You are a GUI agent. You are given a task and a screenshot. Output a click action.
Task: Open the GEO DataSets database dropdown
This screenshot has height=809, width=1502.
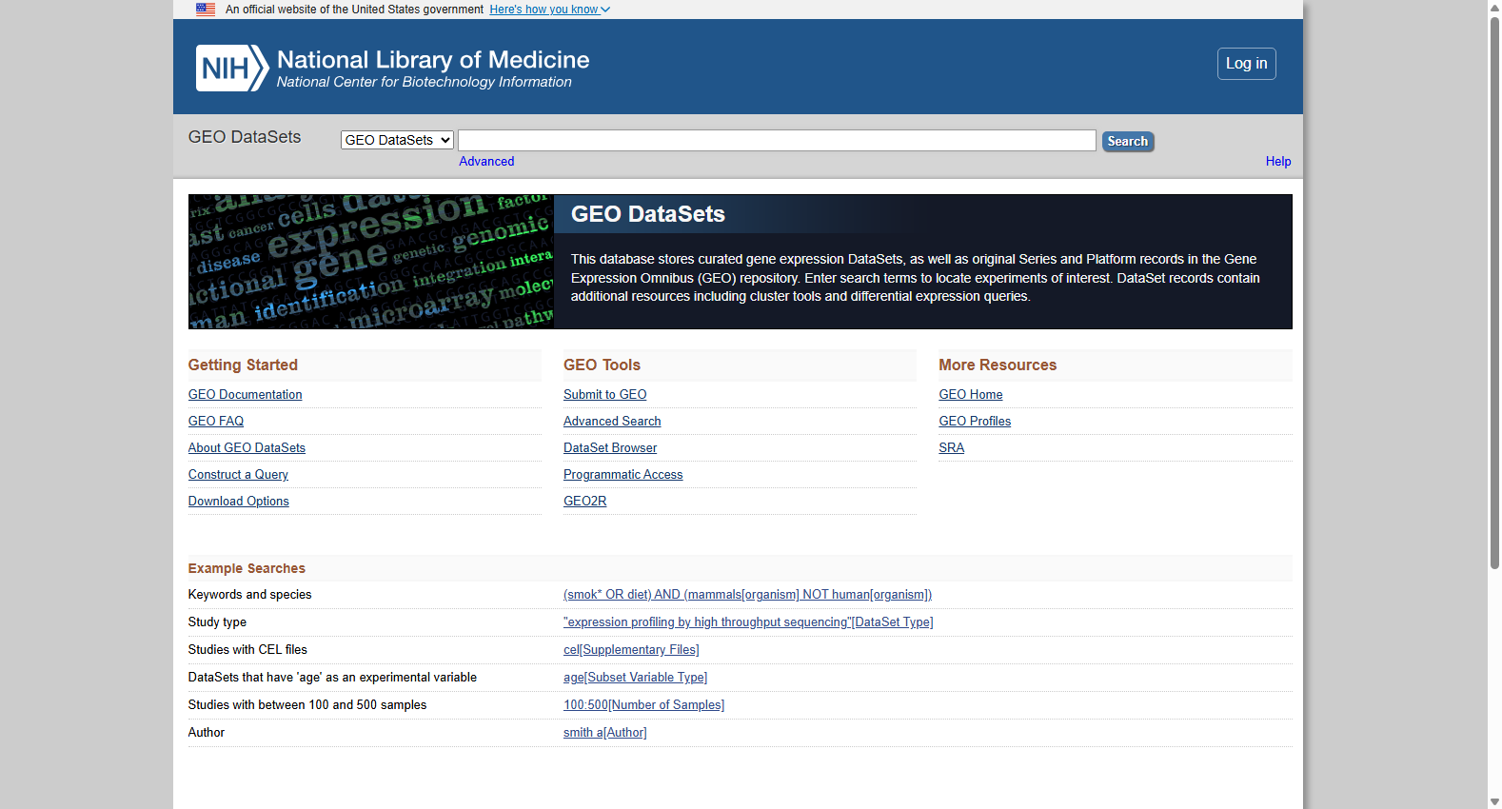pyautogui.click(x=397, y=140)
